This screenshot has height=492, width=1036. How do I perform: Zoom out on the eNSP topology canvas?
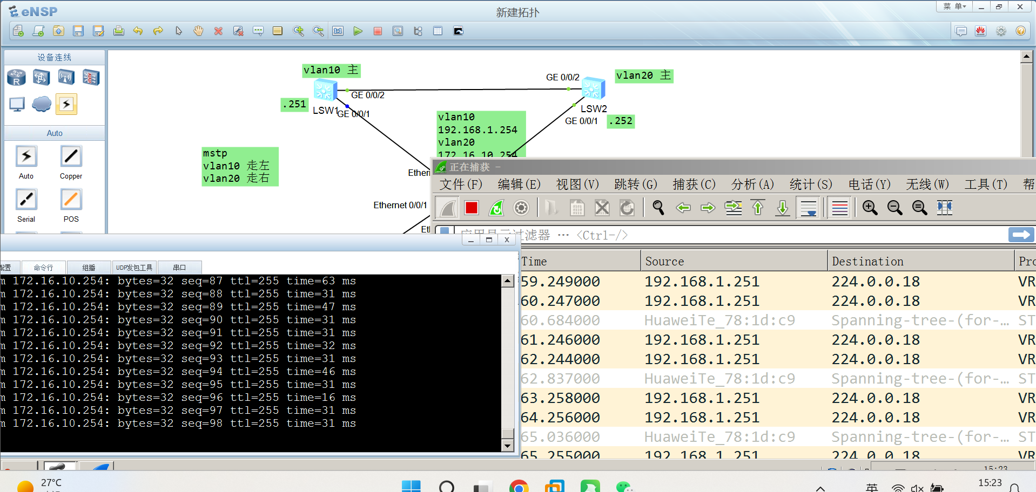tap(318, 31)
